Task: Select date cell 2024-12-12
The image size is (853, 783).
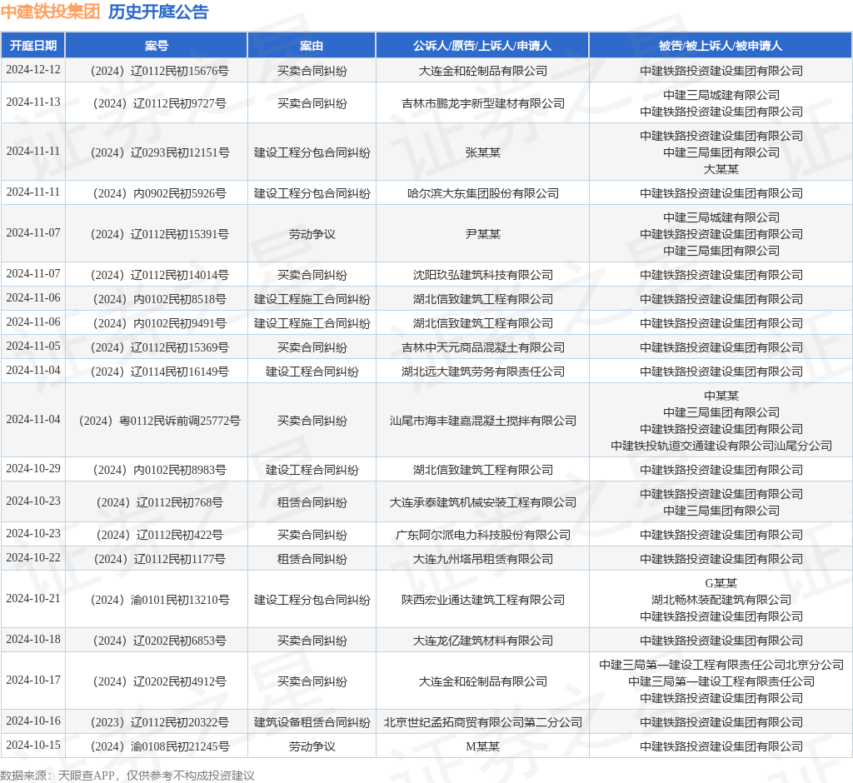Action: pyautogui.click(x=33, y=70)
